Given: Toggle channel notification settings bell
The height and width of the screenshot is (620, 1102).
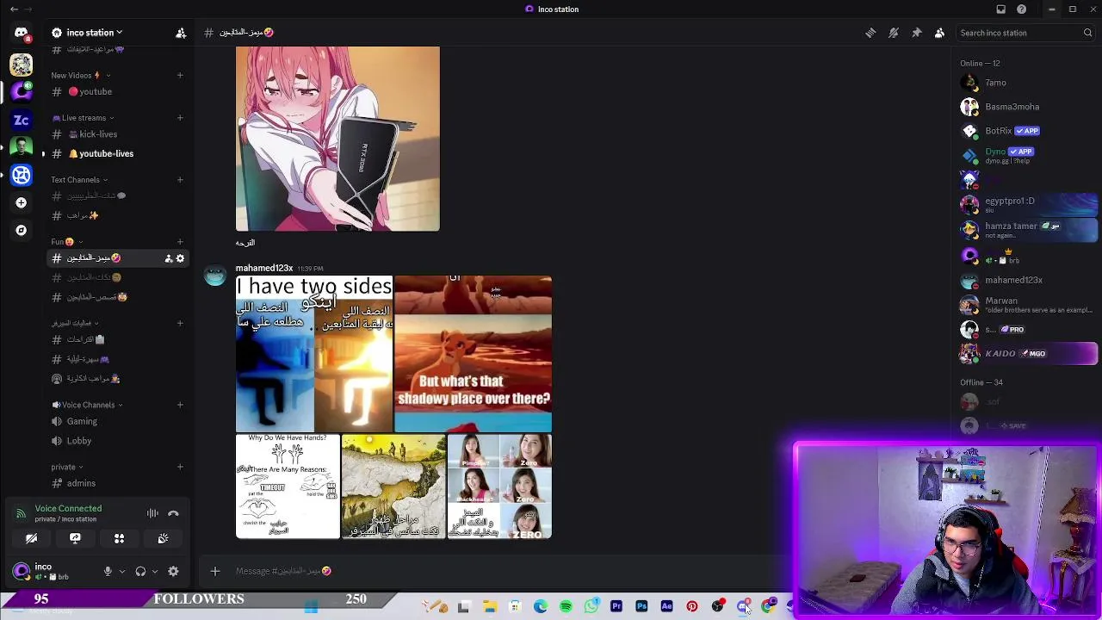Looking at the screenshot, I should tap(894, 33).
